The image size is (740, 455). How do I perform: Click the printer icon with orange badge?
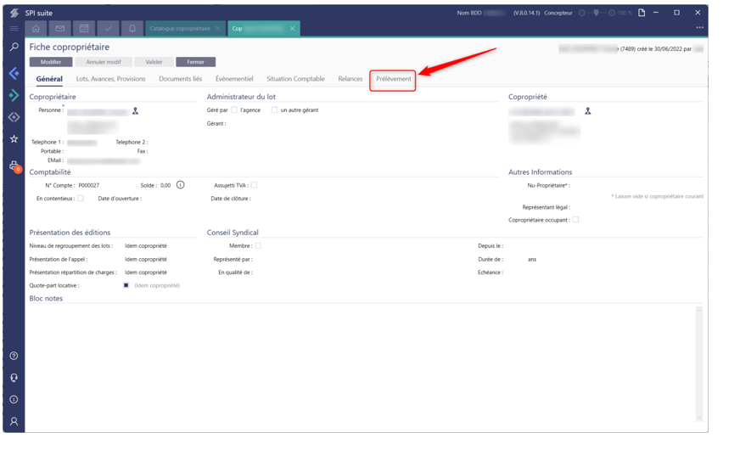pos(14,166)
